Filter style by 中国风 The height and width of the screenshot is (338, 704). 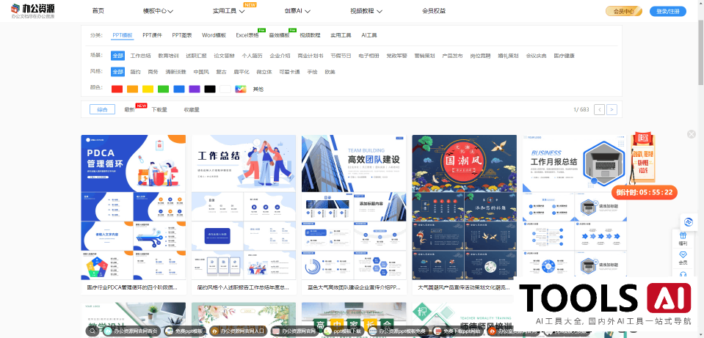pos(200,72)
